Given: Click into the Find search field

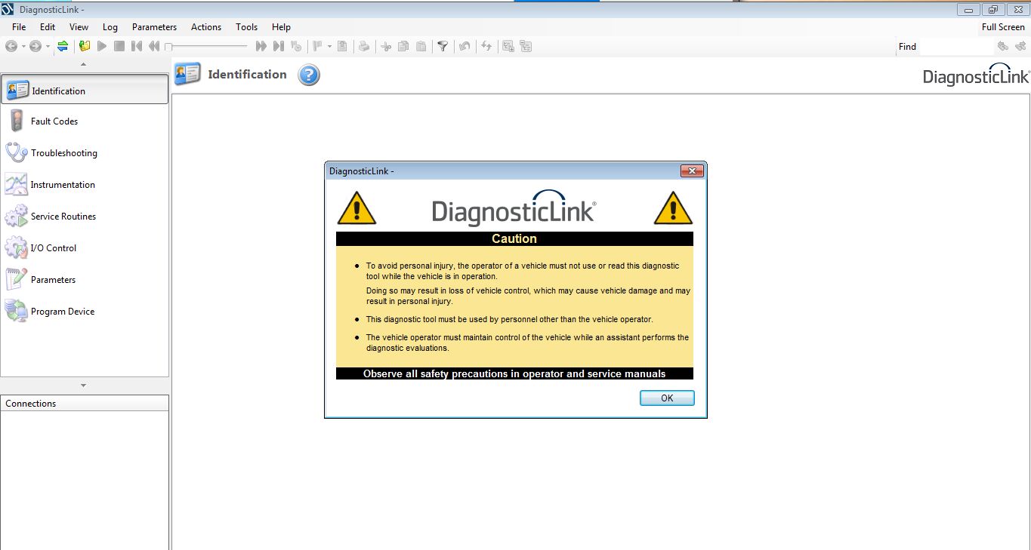Looking at the screenshot, I should click(x=955, y=46).
